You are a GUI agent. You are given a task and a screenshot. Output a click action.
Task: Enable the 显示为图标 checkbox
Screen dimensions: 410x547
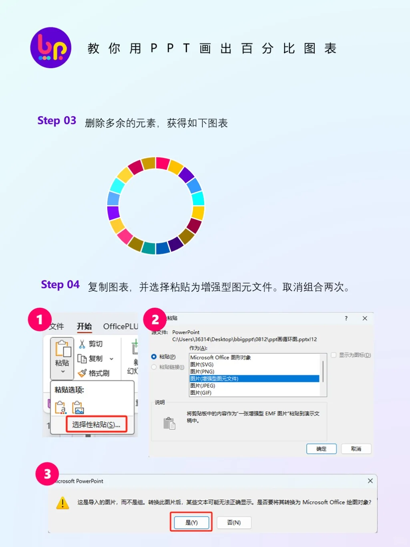pyautogui.click(x=334, y=355)
